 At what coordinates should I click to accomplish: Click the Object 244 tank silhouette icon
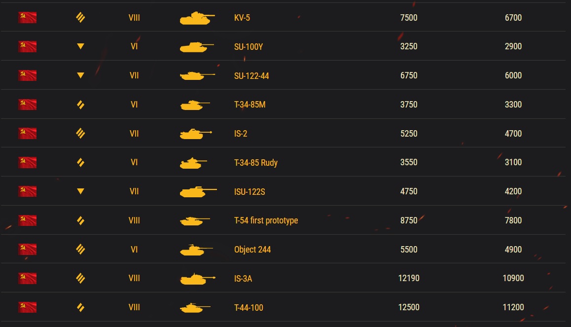click(x=196, y=250)
